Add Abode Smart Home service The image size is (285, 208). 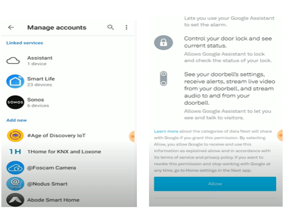[68, 200]
